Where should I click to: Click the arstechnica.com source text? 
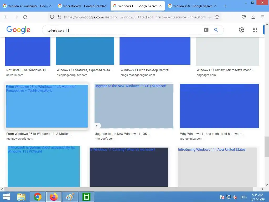pyautogui.click(x=191, y=139)
